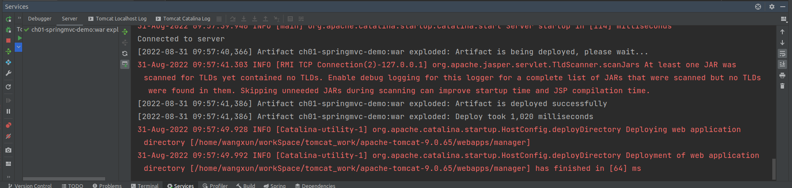Expand the blue dropdown arrow under run icon

pyautogui.click(x=18, y=47)
